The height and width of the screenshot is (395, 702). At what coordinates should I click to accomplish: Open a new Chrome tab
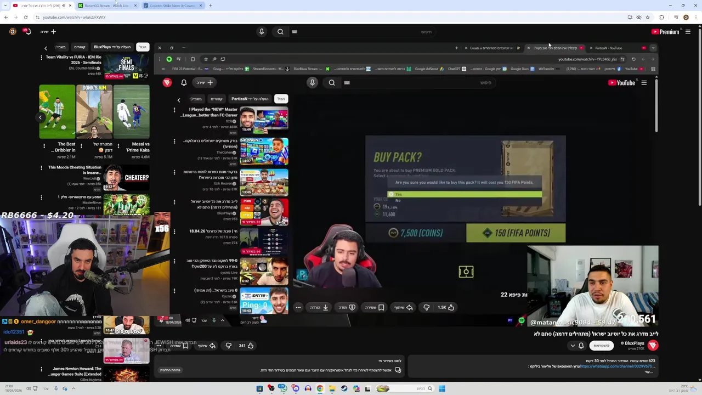point(211,5)
